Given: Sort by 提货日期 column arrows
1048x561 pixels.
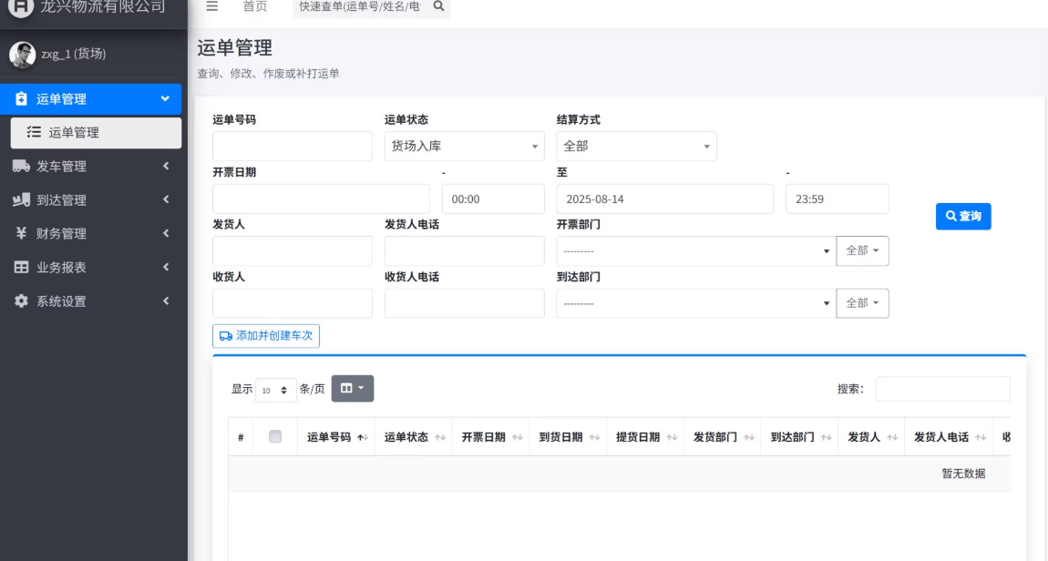Looking at the screenshot, I should [672, 437].
